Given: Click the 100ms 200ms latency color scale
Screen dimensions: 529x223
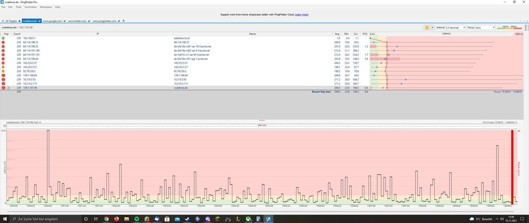Looking at the screenshot, I should pos(509,27).
